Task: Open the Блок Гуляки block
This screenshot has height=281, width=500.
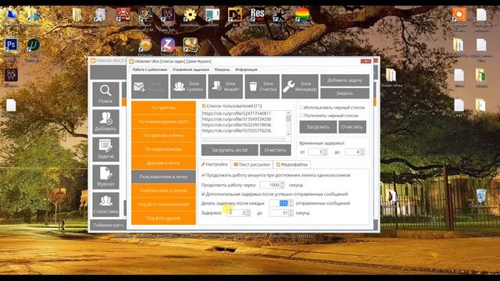Action: (188, 87)
